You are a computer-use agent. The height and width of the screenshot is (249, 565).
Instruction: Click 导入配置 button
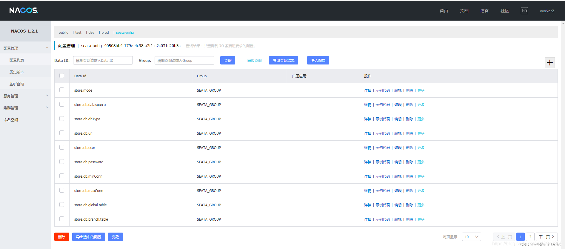[x=318, y=60]
